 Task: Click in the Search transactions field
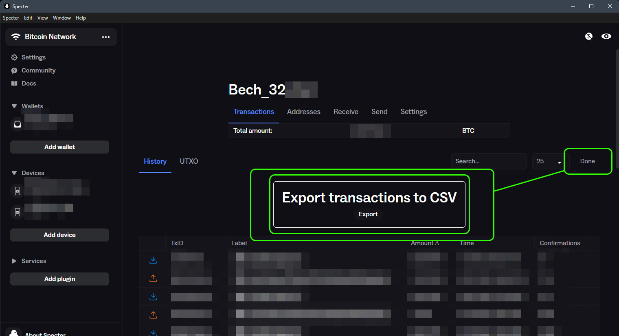click(489, 161)
